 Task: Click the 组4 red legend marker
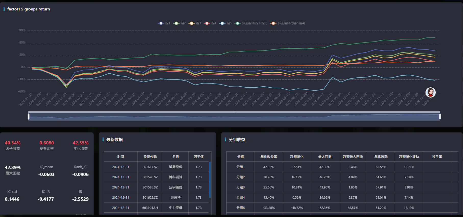pos(207,23)
